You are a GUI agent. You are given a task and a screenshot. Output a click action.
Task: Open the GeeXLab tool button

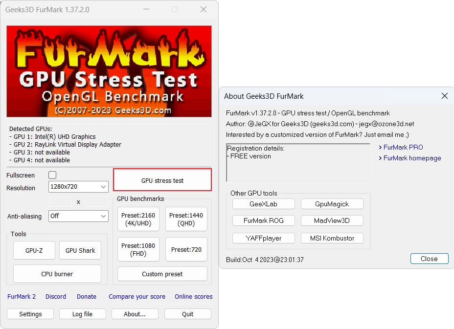pyautogui.click(x=264, y=204)
